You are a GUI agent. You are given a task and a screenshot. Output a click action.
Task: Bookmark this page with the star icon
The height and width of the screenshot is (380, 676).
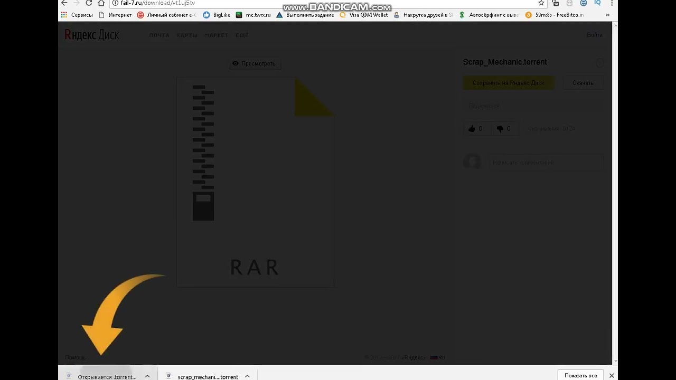coord(541,3)
